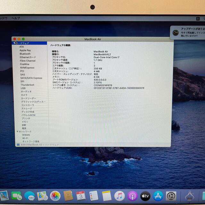
Task: Select メモリ in the sidebar list
Action: click(25, 122)
